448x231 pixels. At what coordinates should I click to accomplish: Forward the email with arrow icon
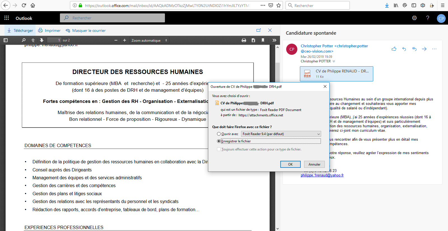424,49
